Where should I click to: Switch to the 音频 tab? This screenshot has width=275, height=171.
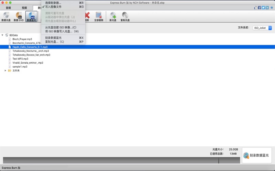[x=8, y=8]
